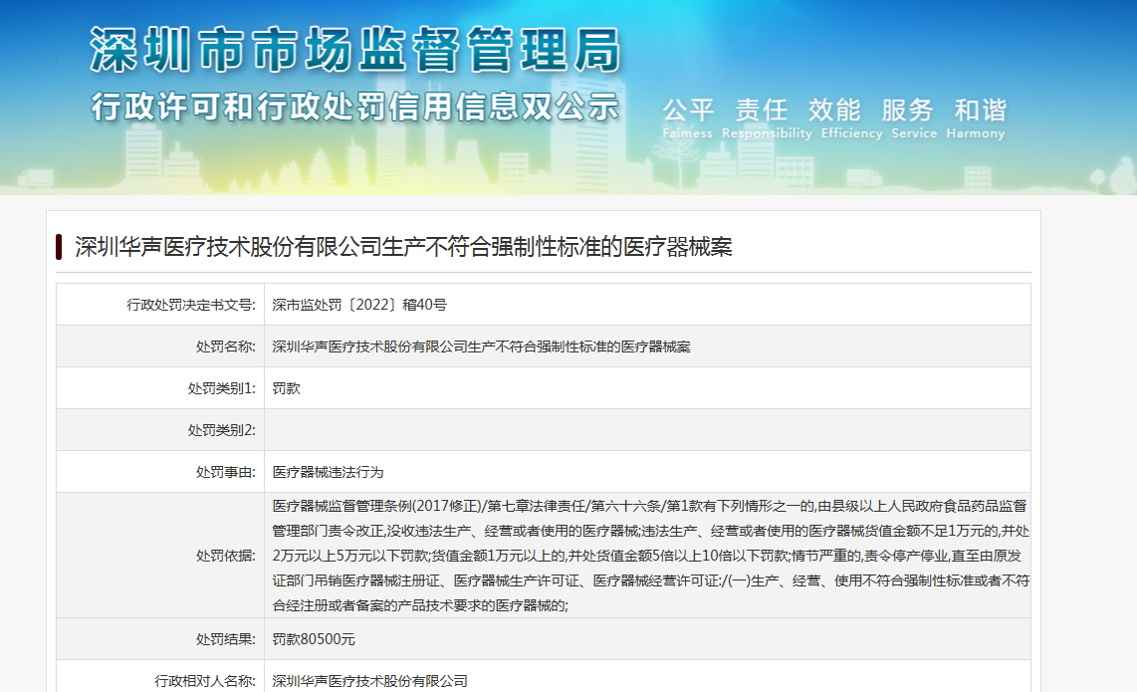The height and width of the screenshot is (692, 1137).
Task: Click the 和谐 Harmony slogan
Action: 980,117
